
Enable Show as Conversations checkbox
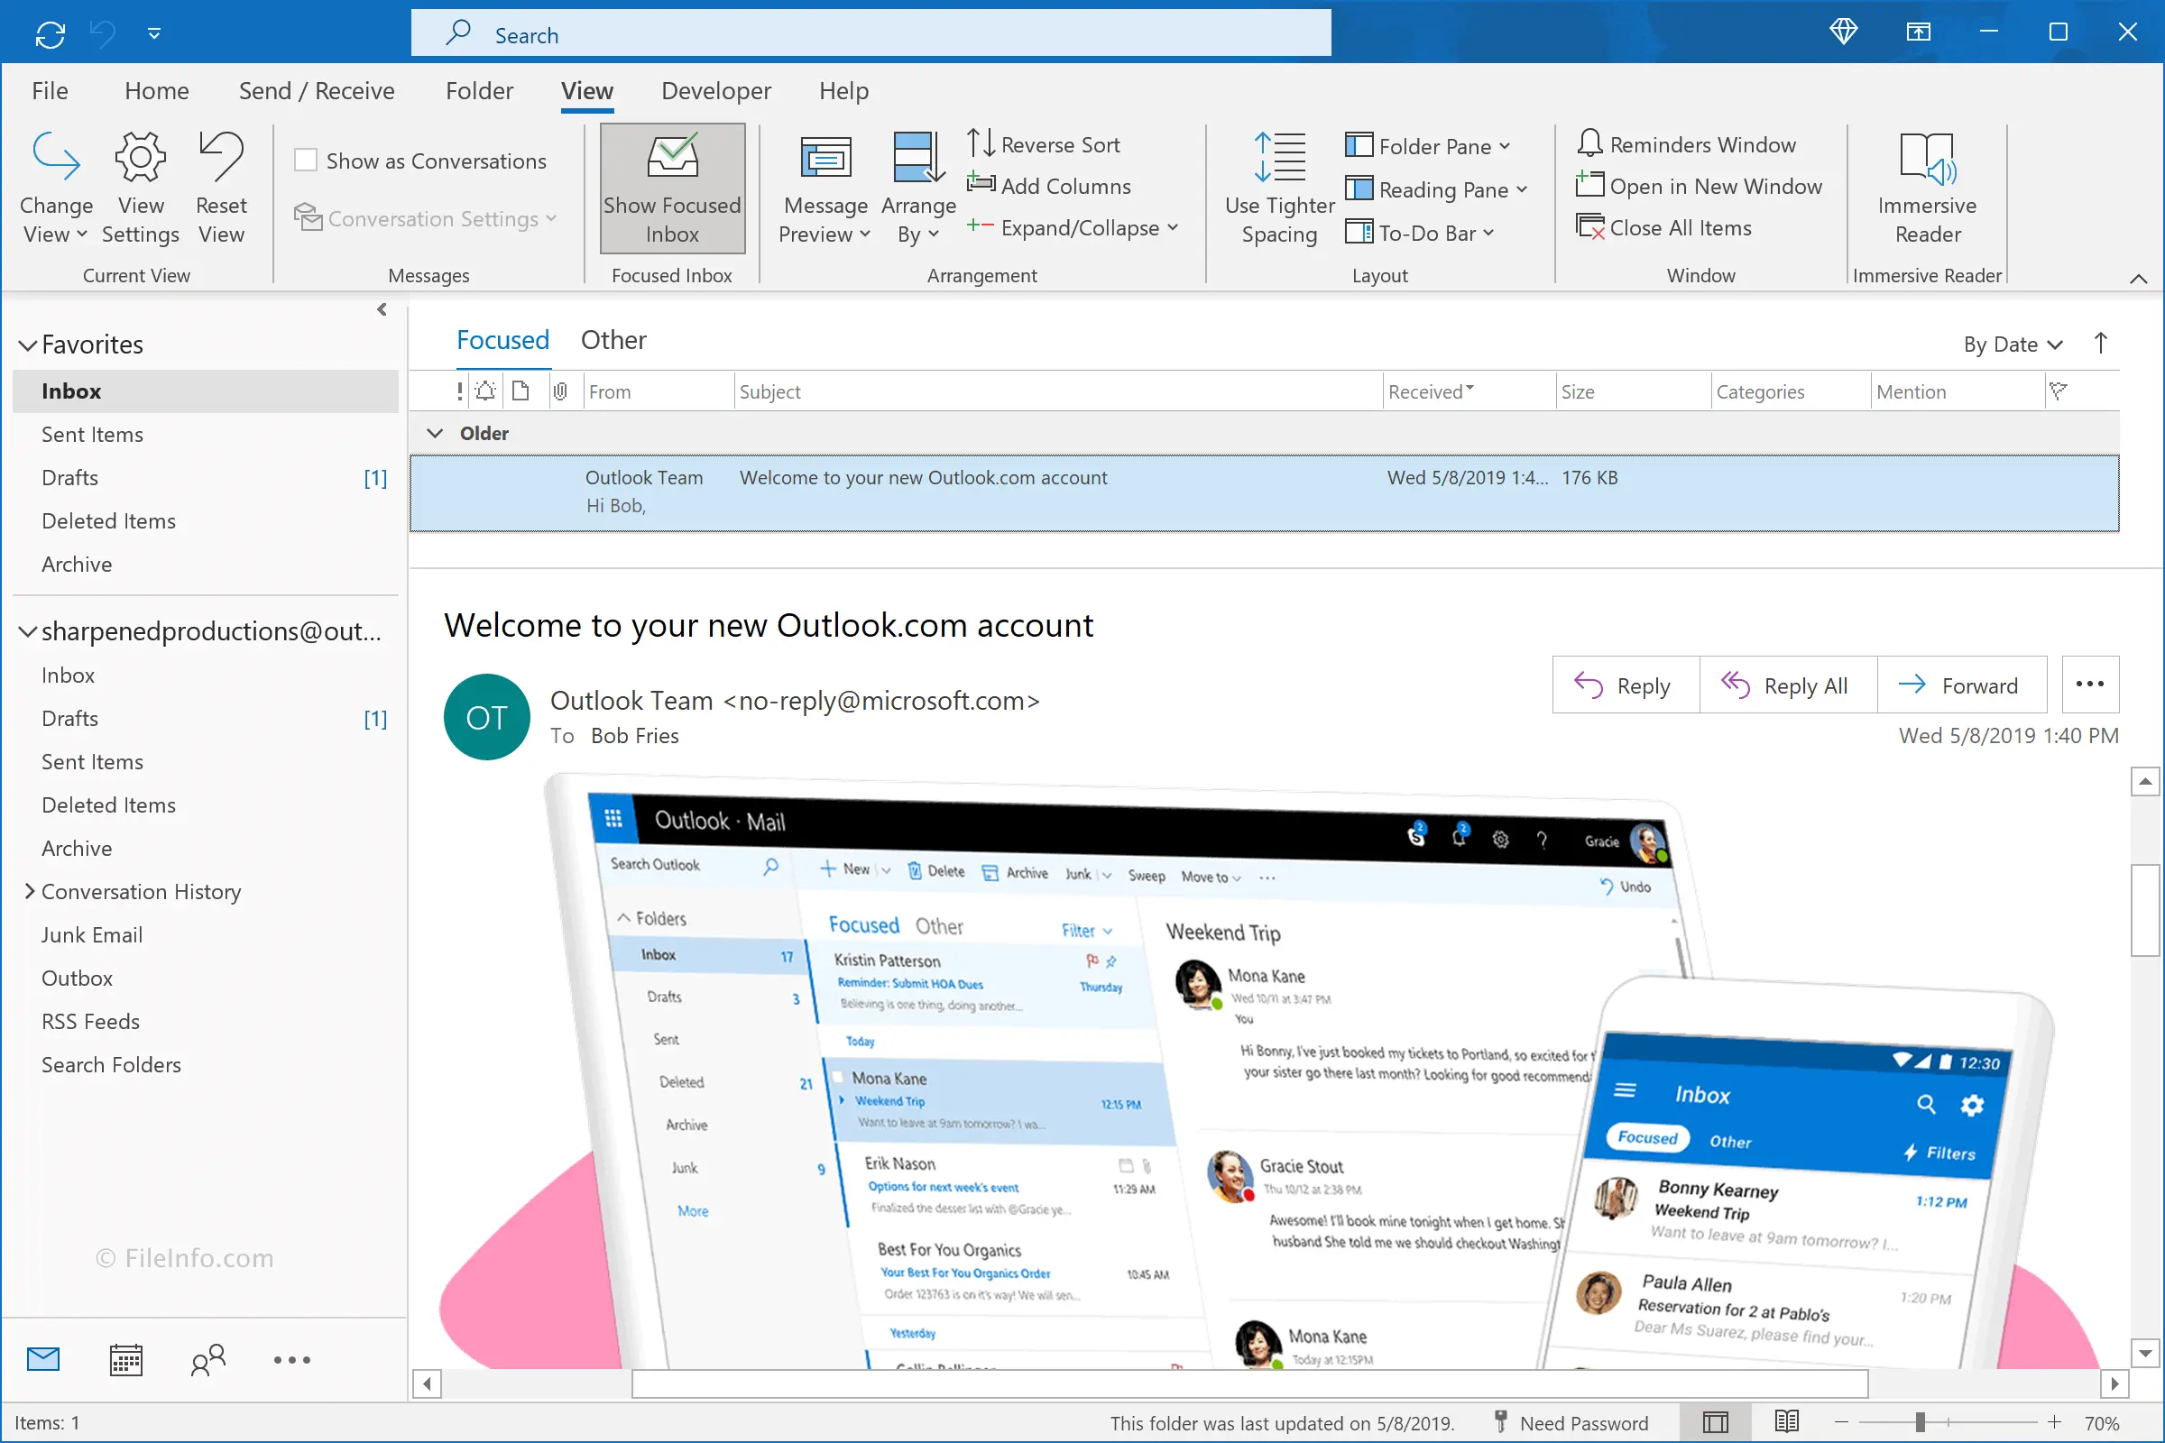[306, 161]
